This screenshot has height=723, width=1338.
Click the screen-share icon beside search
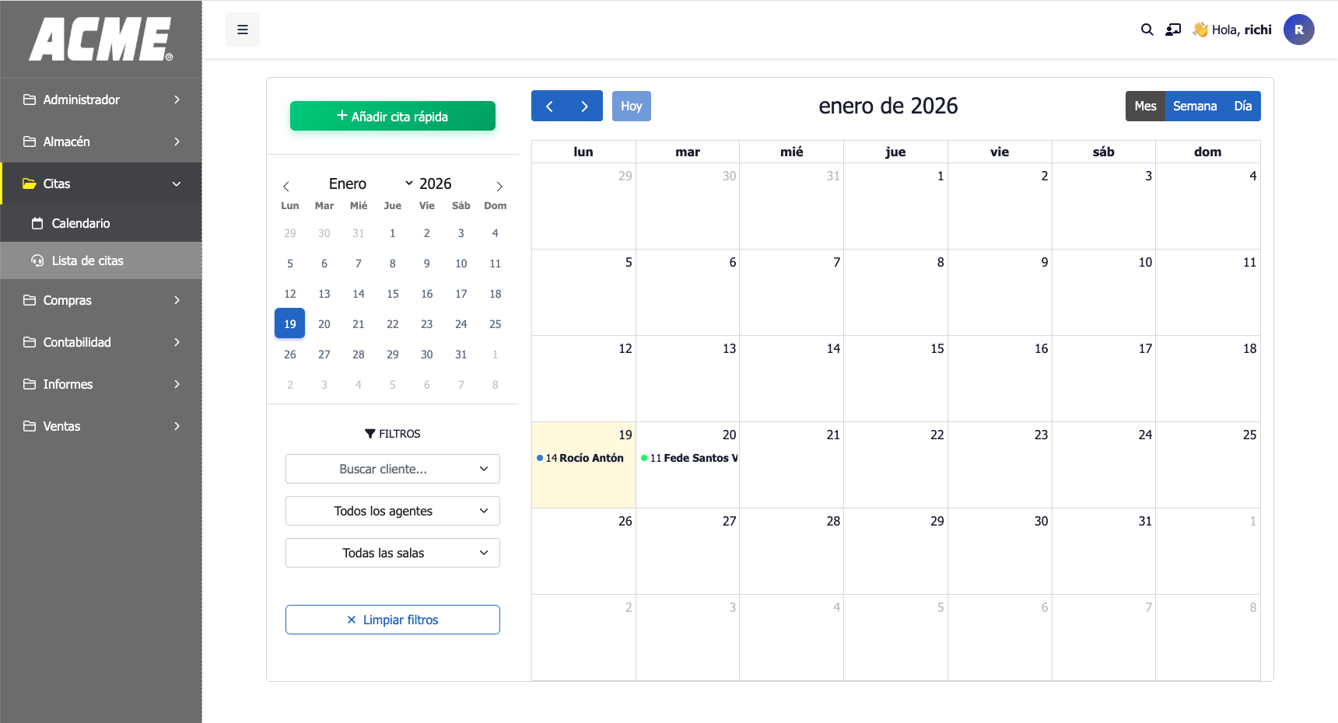pyautogui.click(x=1173, y=30)
